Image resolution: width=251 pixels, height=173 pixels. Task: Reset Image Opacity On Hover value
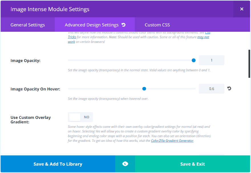[x=229, y=89]
